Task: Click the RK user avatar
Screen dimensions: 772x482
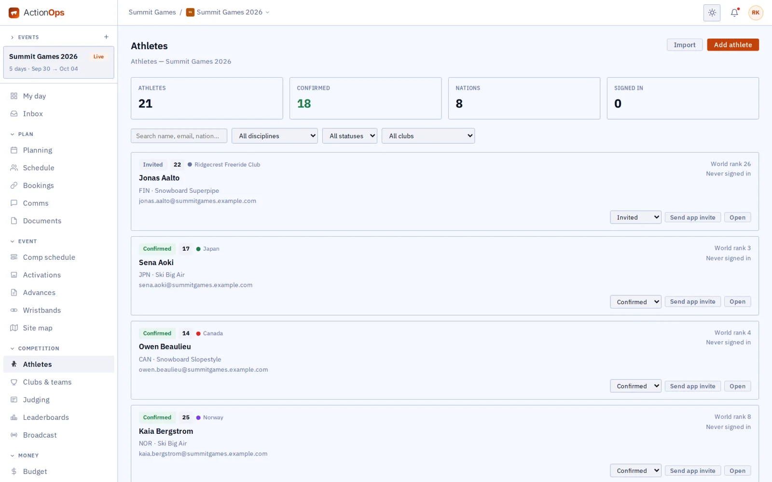Action: [x=756, y=13]
